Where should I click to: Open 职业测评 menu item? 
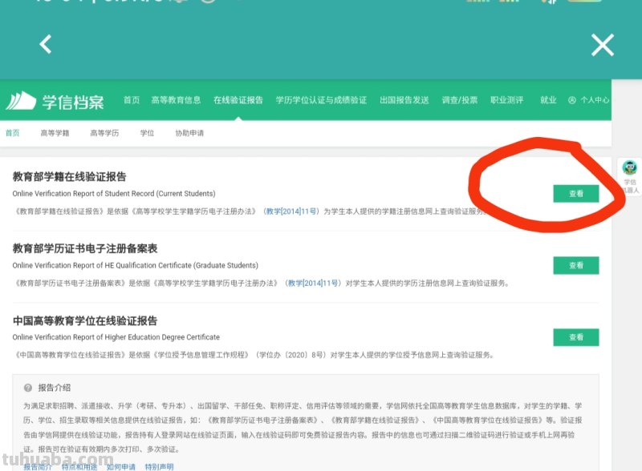507,100
